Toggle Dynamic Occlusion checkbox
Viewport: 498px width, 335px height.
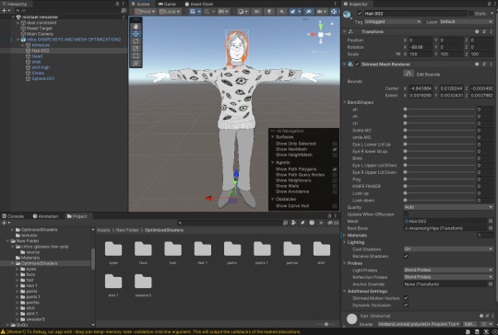pos(406,305)
